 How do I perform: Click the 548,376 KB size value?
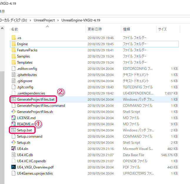coord(169,155)
